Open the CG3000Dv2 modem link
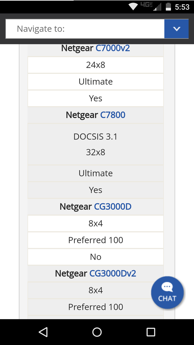 tap(113, 273)
